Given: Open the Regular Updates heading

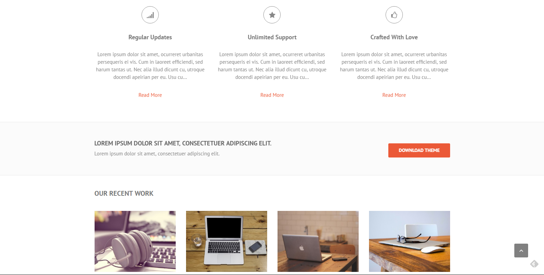Looking at the screenshot, I should [x=150, y=37].
